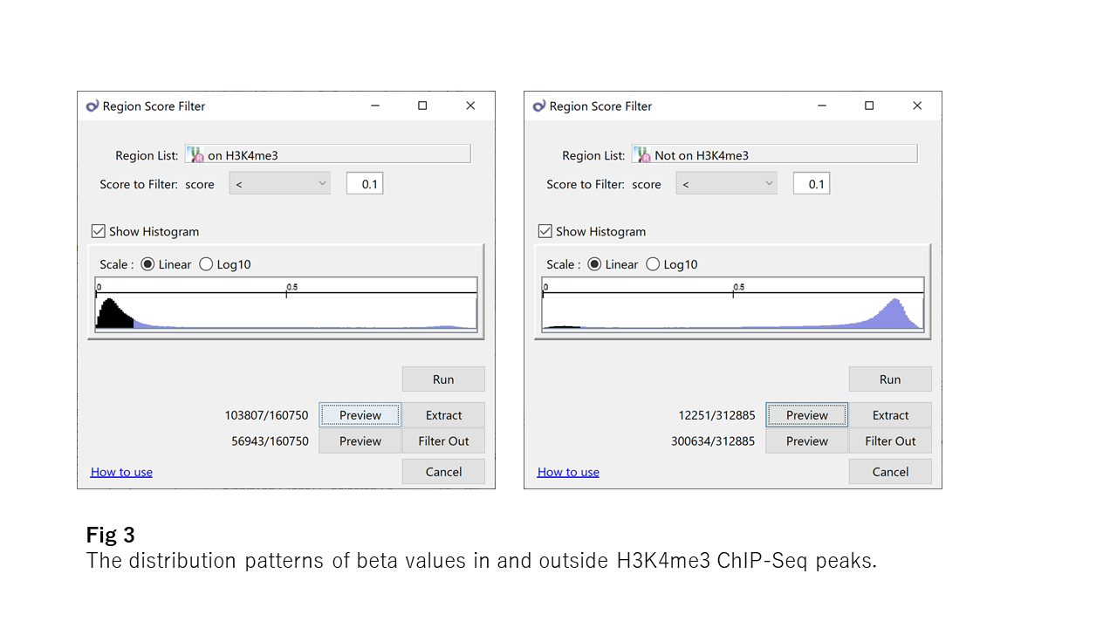Viewport: 1117px width, 628px height.
Task: Open the 'How to use' link in left dialog
Action: [121, 472]
